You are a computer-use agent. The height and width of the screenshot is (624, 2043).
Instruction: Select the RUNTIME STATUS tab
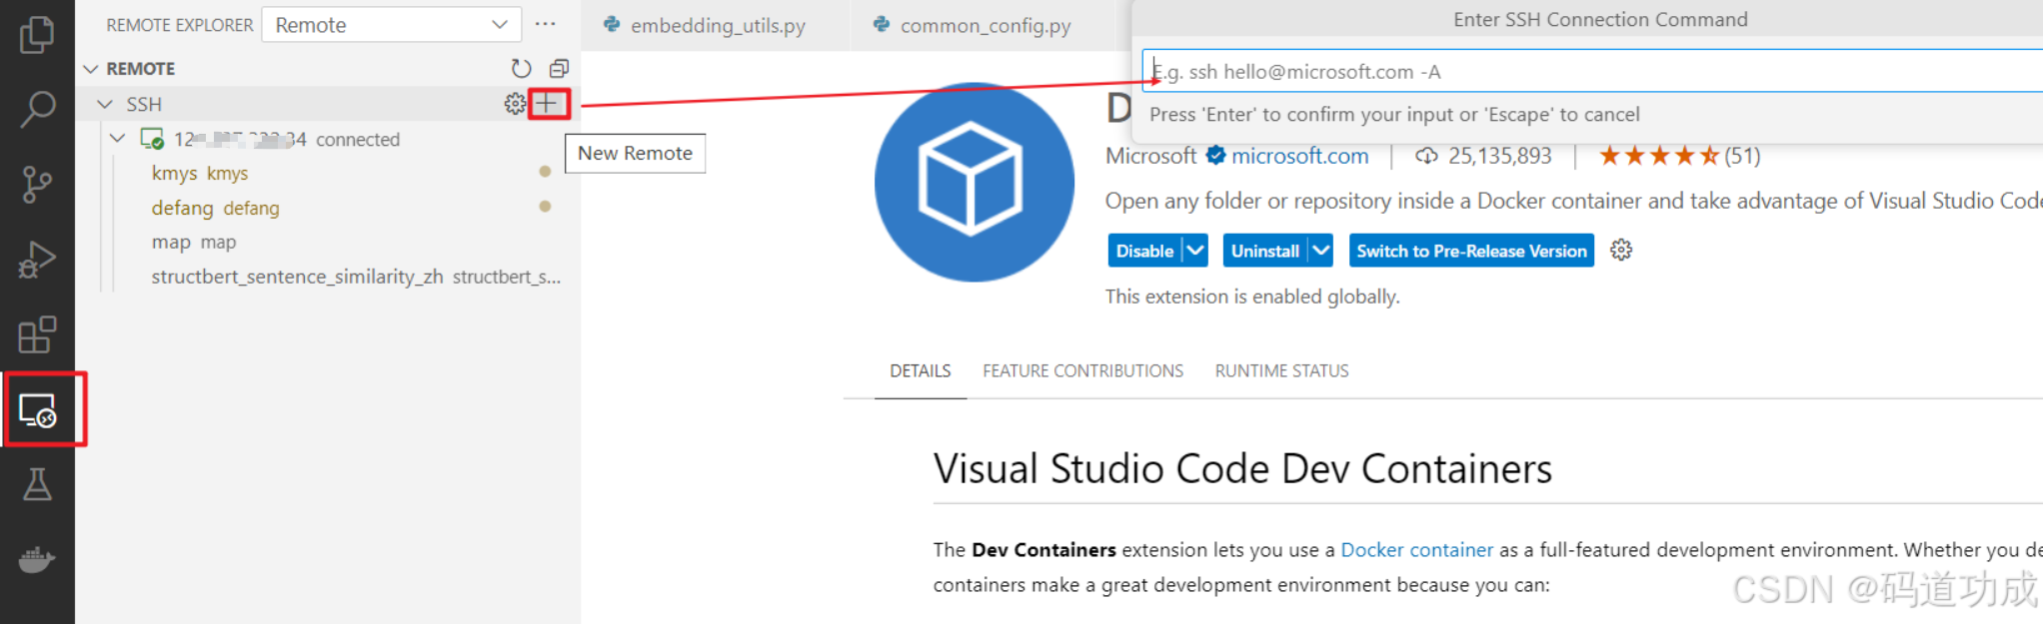(1281, 370)
